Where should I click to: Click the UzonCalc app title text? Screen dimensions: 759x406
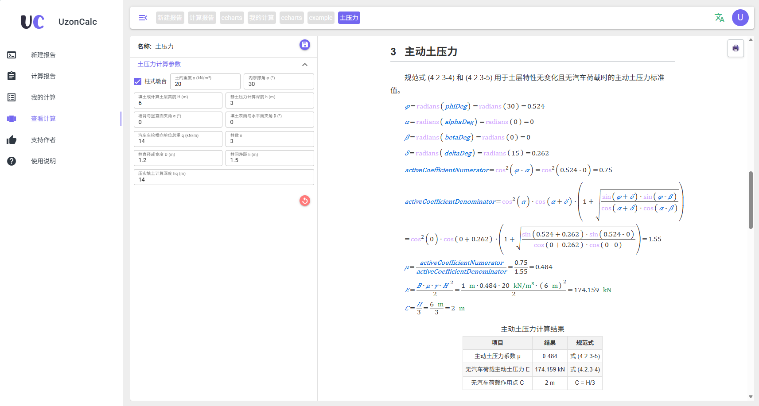tap(78, 22)
